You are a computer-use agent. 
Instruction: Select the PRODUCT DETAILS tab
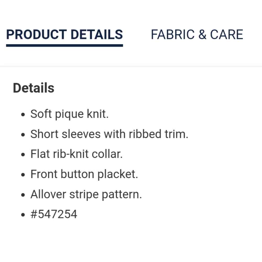64,34
